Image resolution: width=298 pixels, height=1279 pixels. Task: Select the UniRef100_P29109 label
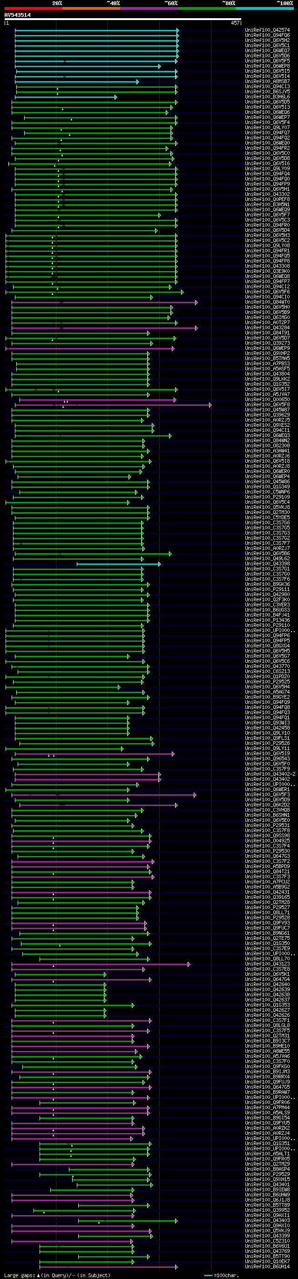(267, 497)
